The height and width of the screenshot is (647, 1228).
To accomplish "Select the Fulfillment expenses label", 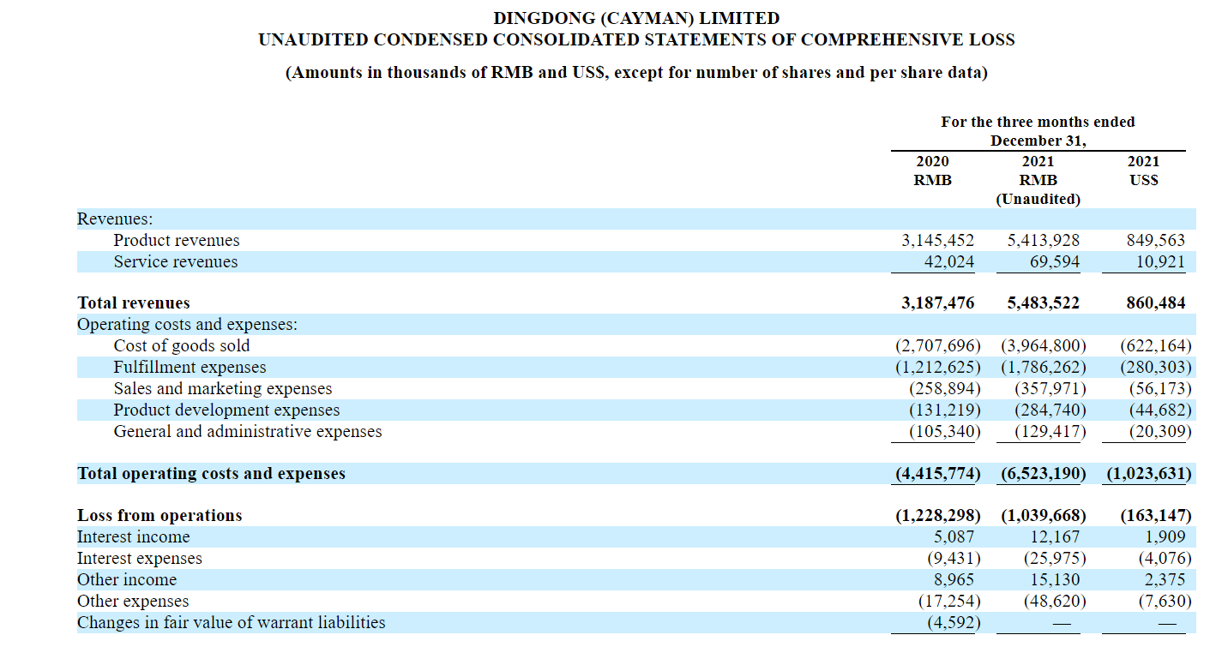I will pos(190,368).
